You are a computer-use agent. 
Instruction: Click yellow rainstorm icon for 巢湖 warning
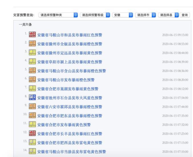32,88
